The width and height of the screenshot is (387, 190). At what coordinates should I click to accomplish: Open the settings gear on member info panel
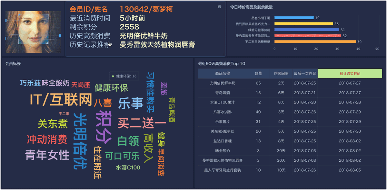tap(220, 6)
